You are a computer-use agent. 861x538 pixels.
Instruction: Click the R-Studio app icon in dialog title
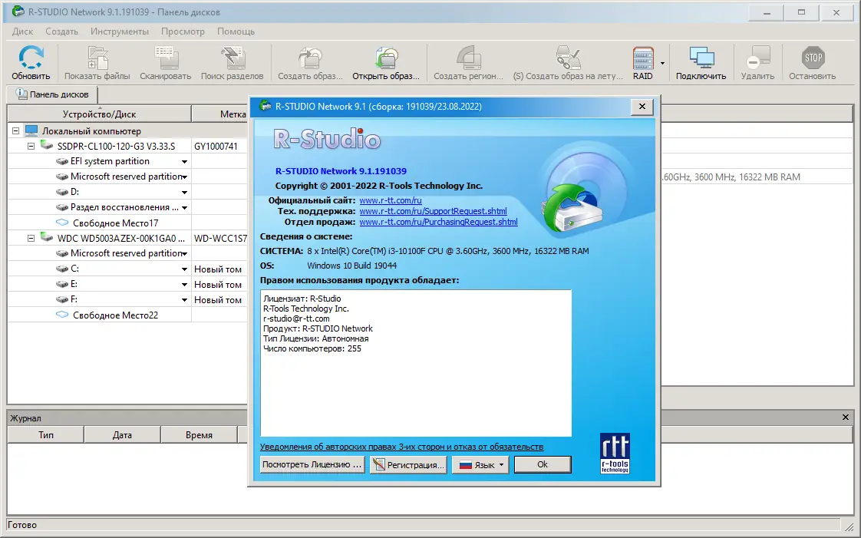click(x=266, y=106)
